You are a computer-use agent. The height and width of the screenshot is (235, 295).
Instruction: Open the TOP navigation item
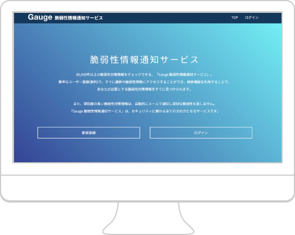(234, 18)
